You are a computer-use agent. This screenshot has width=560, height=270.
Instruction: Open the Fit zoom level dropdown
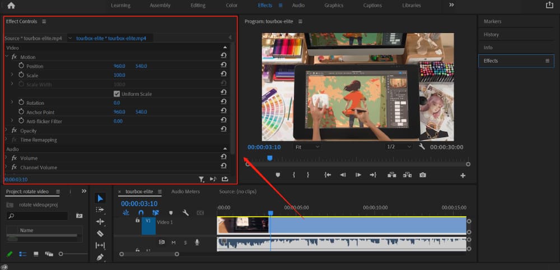[306, 147]
